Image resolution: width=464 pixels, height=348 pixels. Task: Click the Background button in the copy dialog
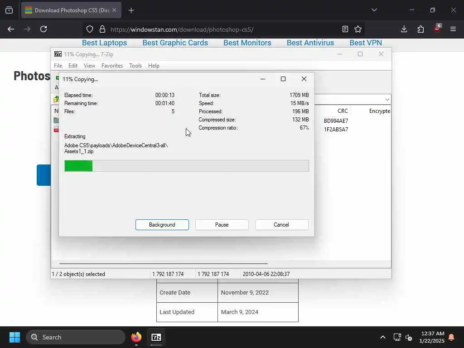(x=162, y=225)
